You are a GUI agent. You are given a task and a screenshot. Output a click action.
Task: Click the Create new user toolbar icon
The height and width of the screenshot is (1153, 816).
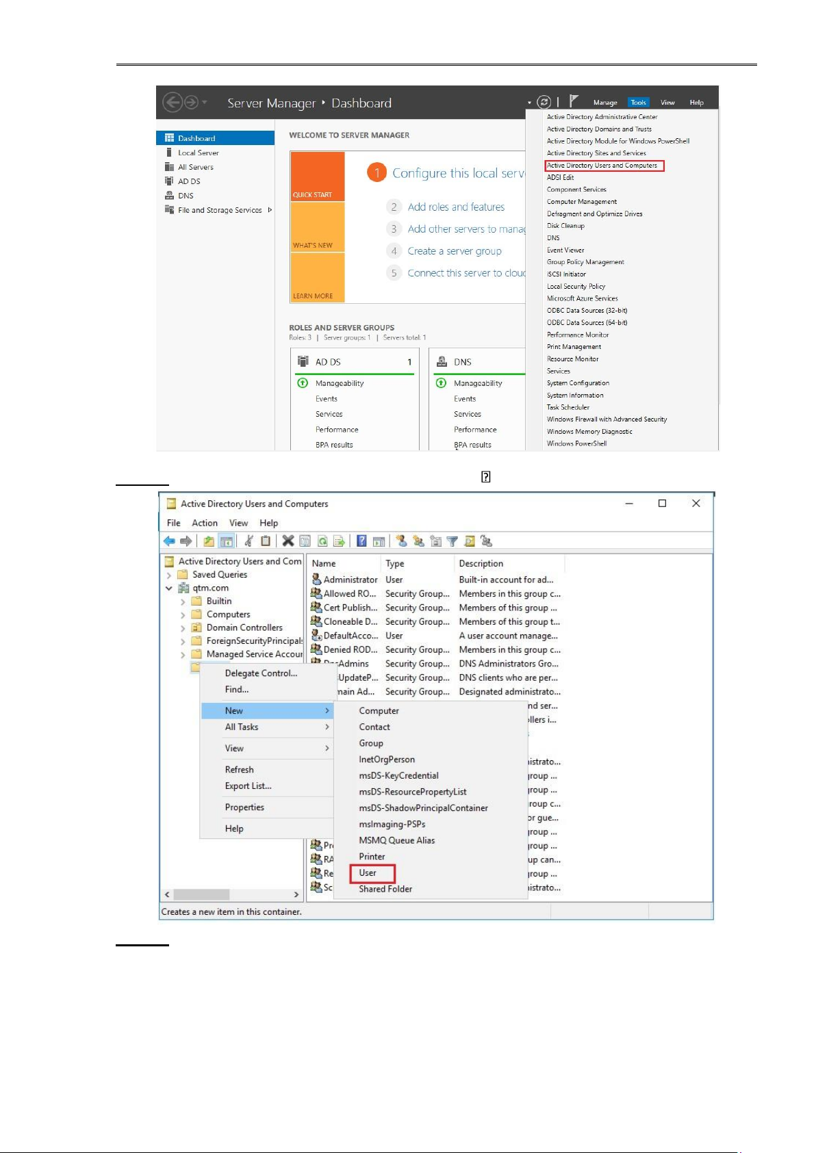402,541
